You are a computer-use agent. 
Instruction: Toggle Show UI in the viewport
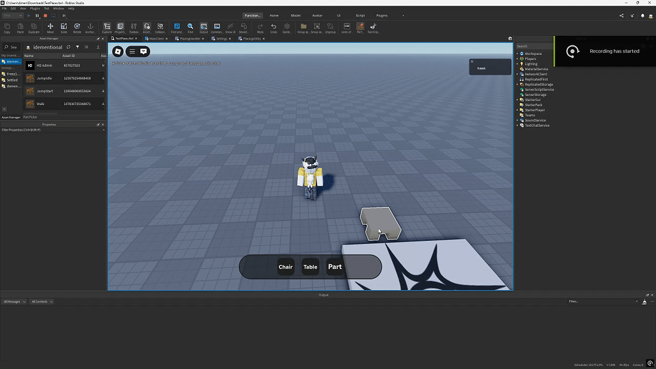[229, 27]
